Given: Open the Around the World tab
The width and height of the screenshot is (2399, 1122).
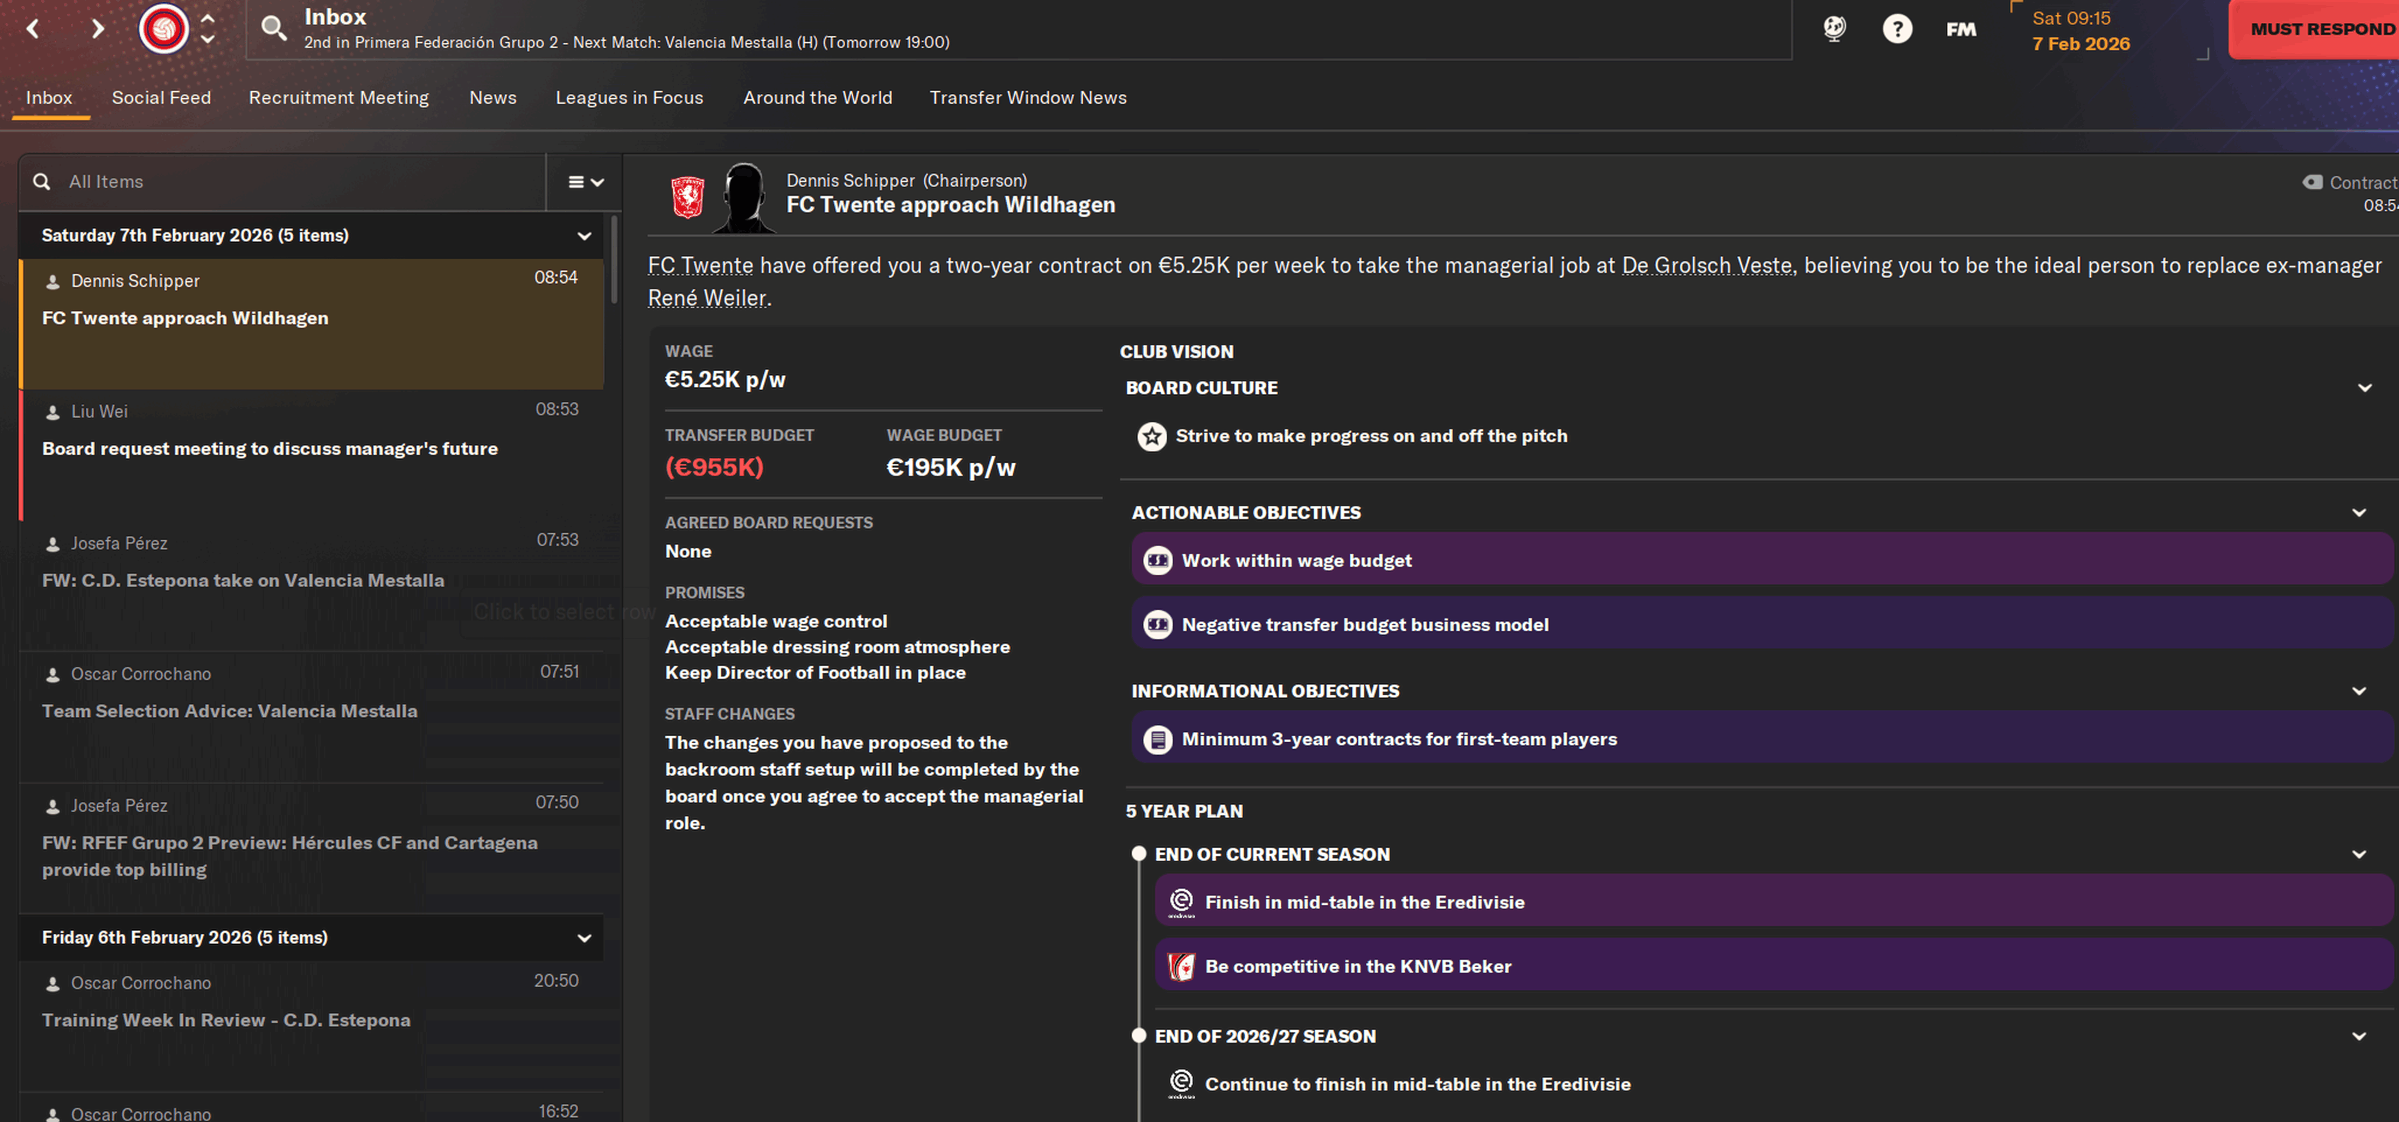Looking at the screenshot, I should 818,98.
